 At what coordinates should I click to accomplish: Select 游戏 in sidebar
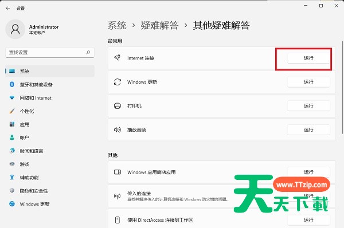click(50, 164)
